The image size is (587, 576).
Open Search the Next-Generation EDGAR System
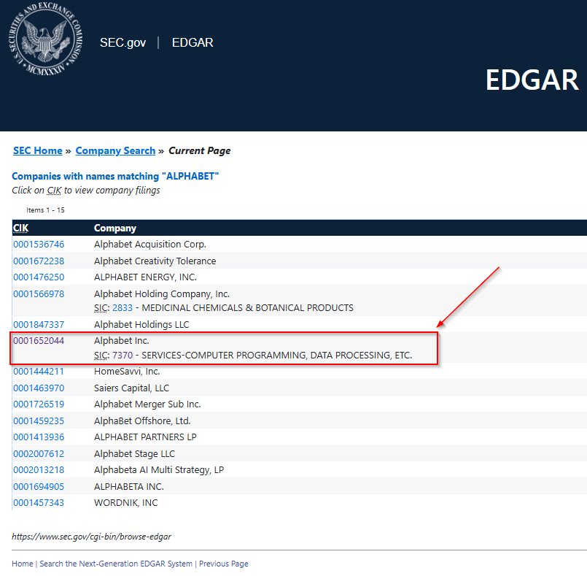pos(116,564)
